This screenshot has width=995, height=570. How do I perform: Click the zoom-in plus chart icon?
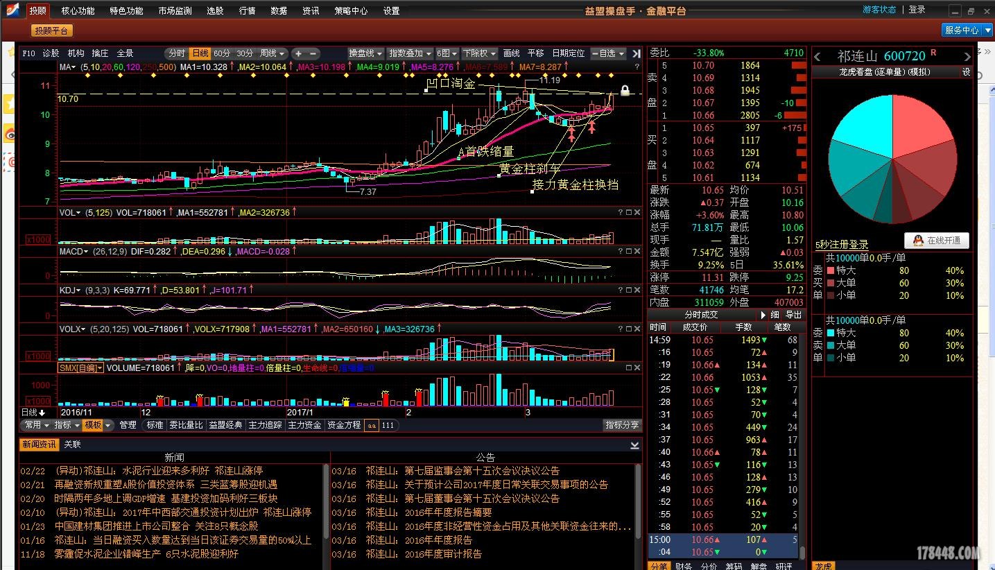[298, 53]
